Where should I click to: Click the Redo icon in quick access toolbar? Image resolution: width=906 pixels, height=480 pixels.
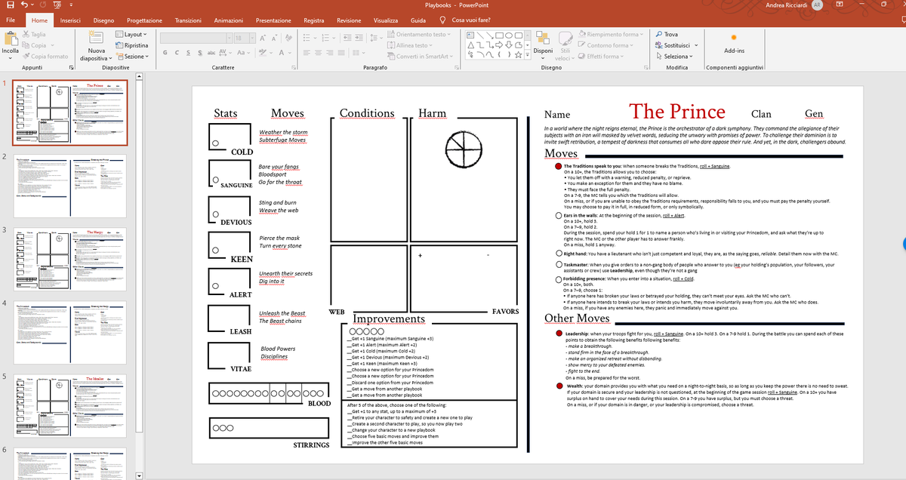tap(42, 5)
